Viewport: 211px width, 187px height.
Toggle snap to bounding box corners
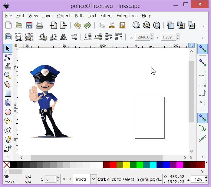(203, 84)
